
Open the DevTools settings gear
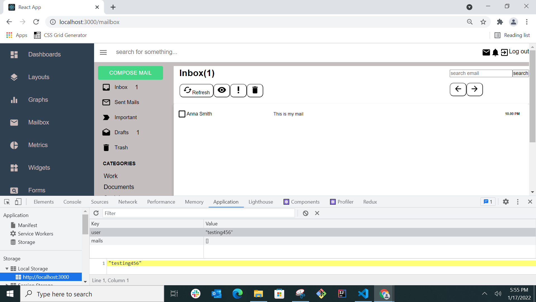pos(506,202)
